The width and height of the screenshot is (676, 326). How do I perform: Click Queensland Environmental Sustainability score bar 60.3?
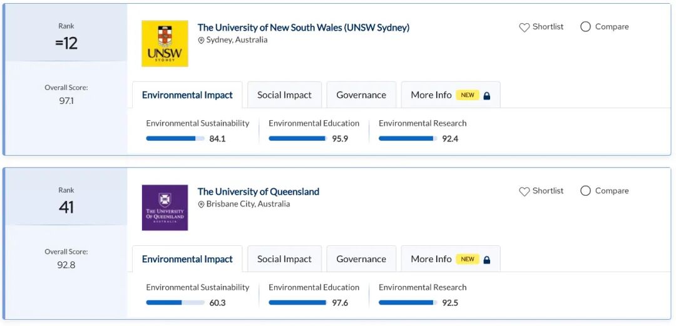[x=175, y=302]
